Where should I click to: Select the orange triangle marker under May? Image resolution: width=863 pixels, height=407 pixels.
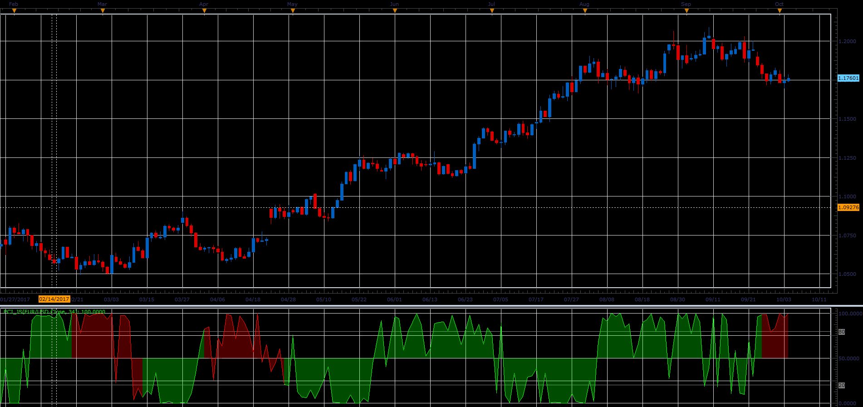pos(293,12)
